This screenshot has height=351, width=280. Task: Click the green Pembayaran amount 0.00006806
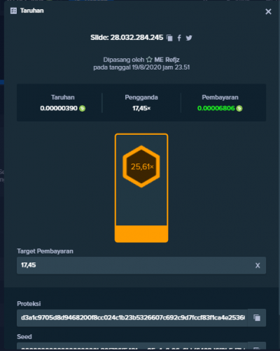click(216, 108)
